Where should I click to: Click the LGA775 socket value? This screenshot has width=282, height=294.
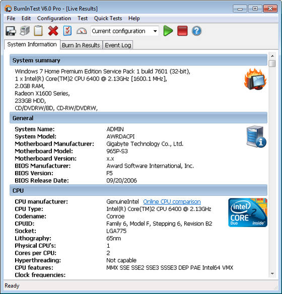116,231
